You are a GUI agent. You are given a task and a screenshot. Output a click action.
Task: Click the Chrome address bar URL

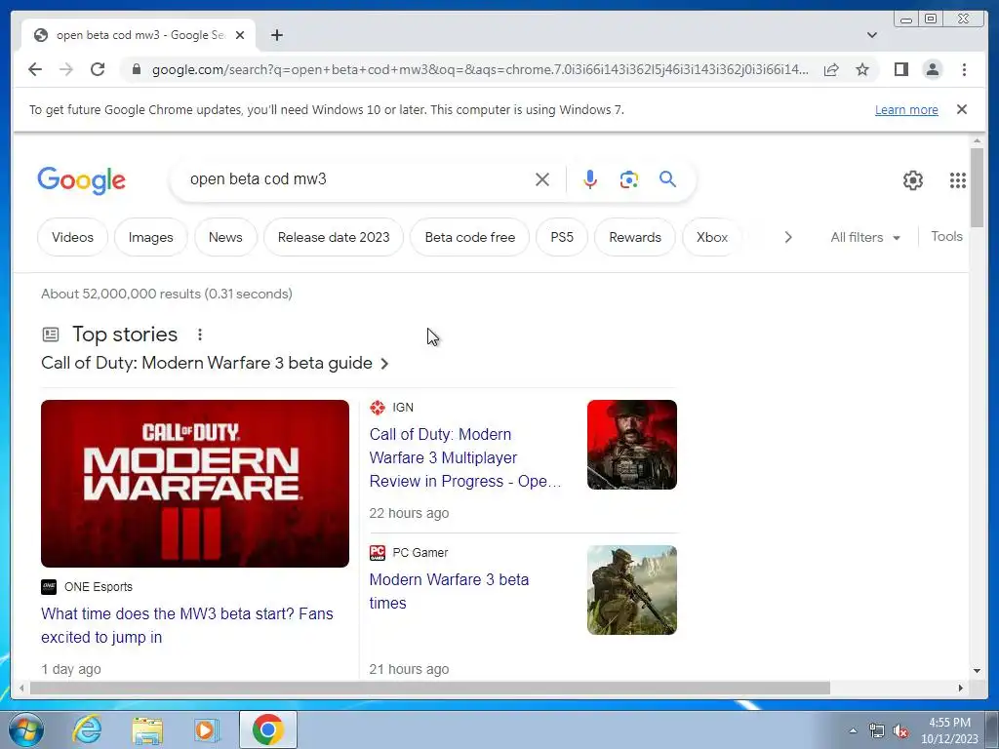[480, 69]
